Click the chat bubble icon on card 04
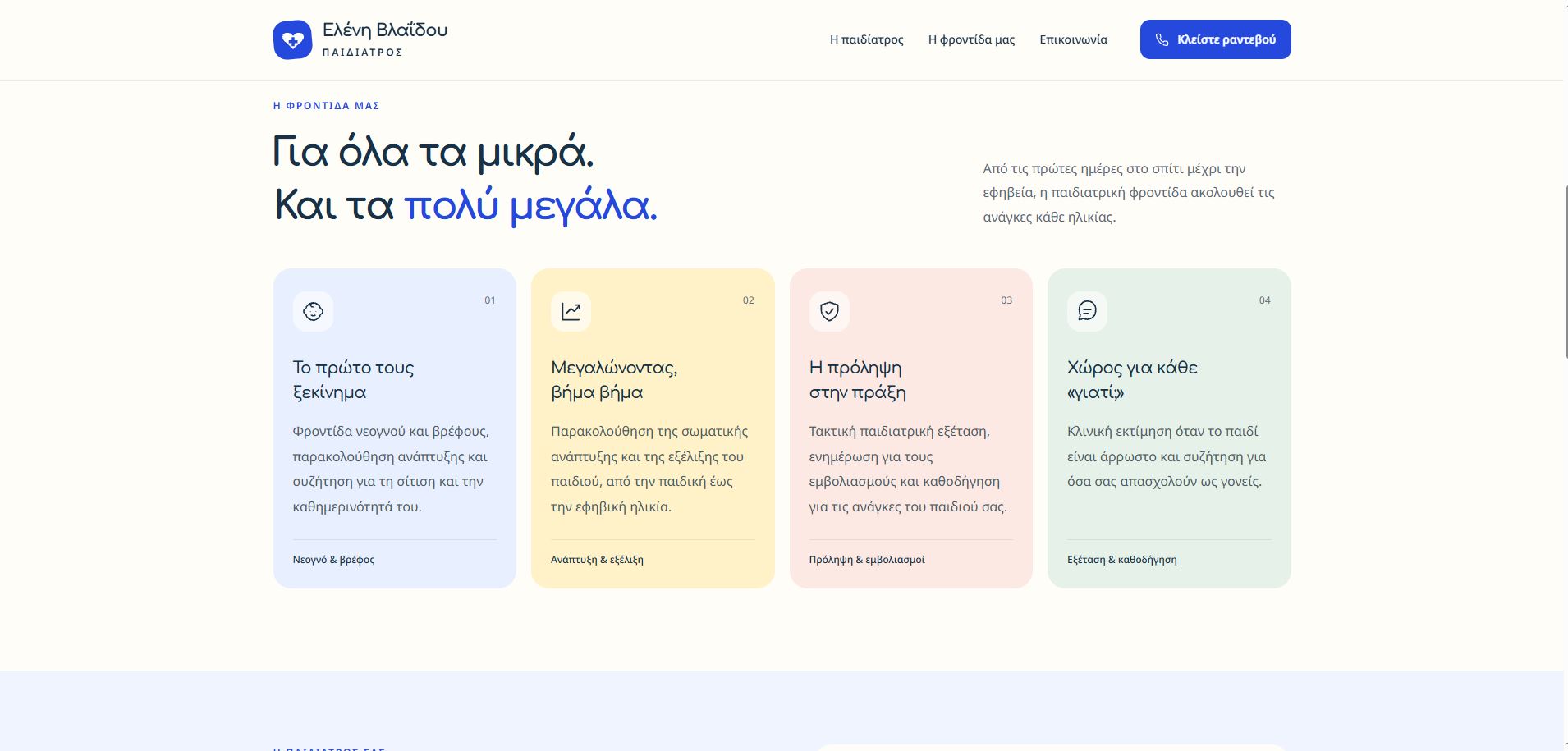The height and width of the screenshot is (751, 1568). (1087, 311)
